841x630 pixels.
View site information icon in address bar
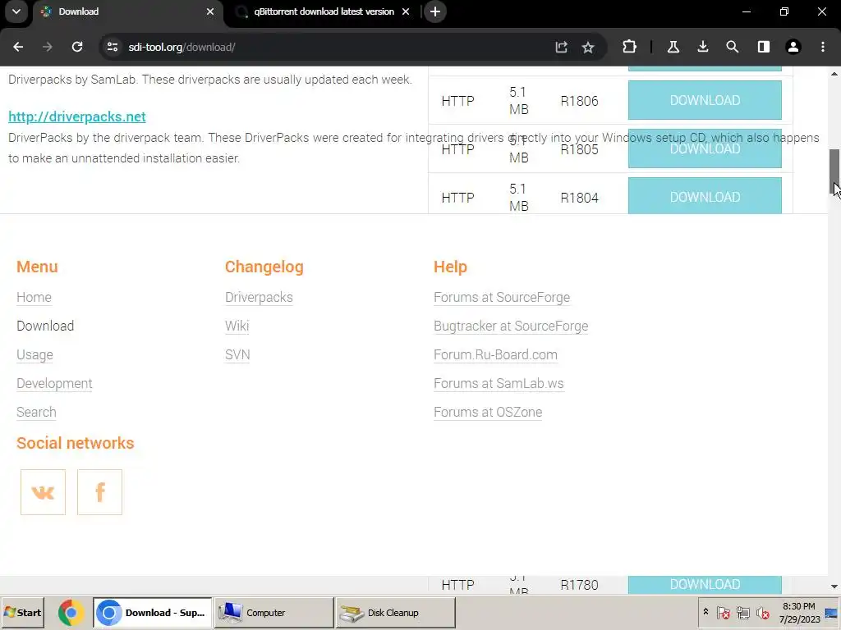(x=112, y=47)
